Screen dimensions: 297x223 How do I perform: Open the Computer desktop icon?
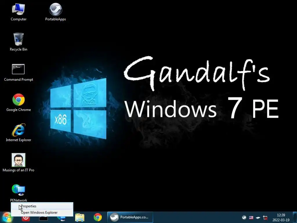click(18, 12)
